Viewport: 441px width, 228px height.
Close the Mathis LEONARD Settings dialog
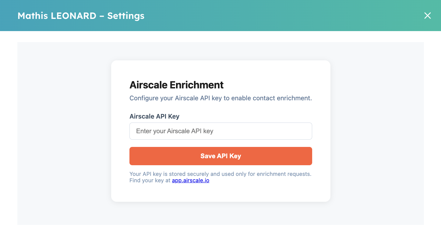coord(428,16)
